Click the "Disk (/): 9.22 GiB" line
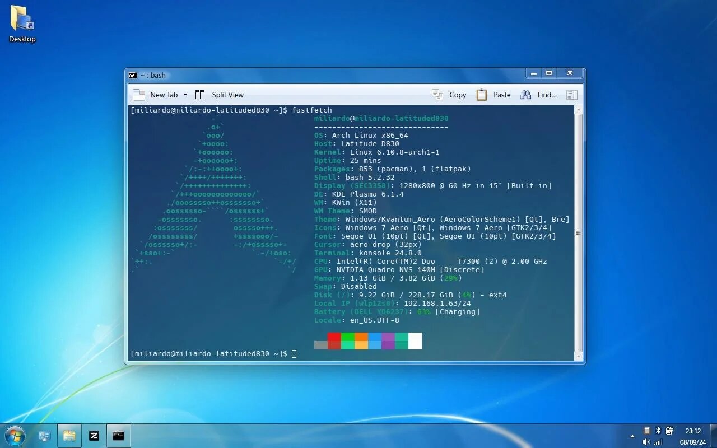 coord(411,295)
